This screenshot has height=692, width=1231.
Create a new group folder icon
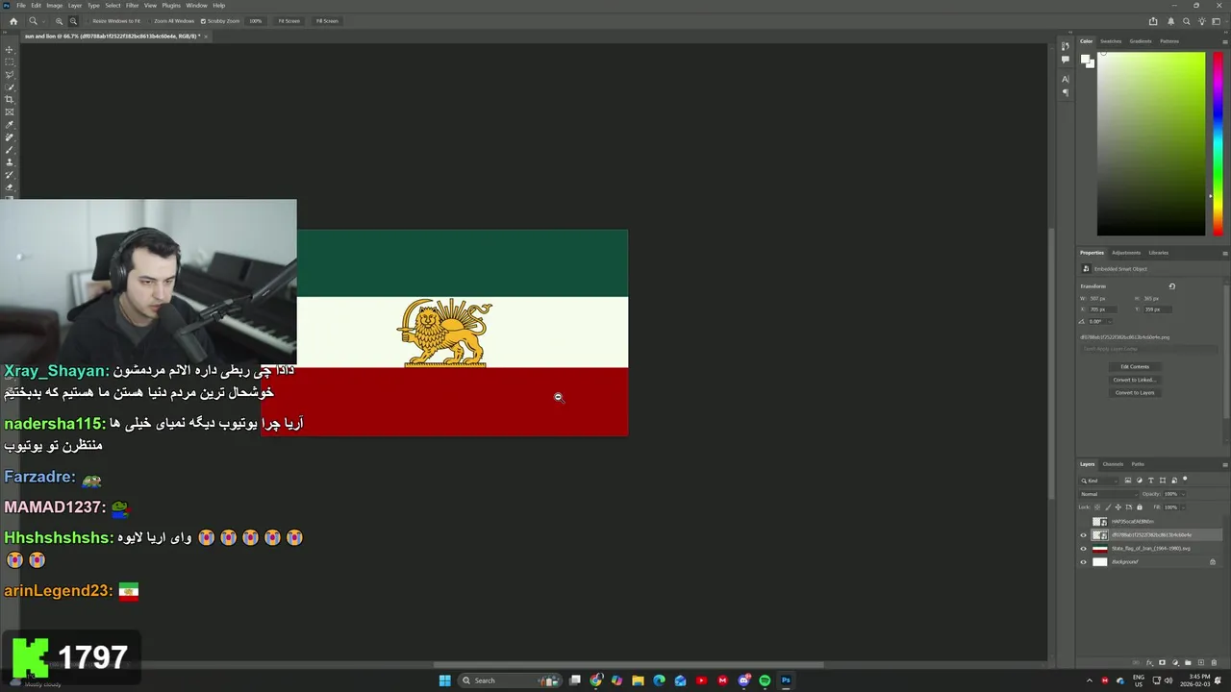coord(1187,662)
